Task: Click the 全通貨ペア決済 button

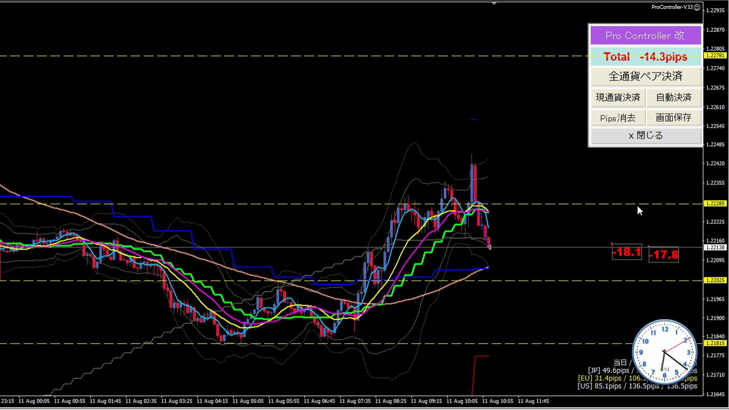Action: (x=645, y=76)
